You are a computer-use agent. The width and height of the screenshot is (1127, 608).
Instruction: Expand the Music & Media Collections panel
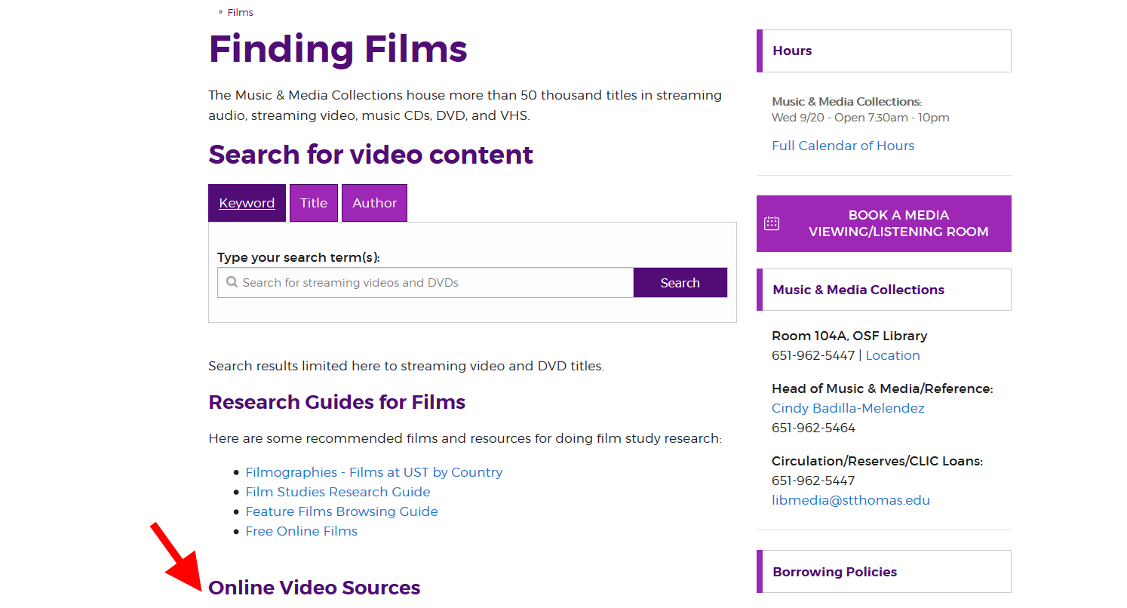(x=858, y=289)
